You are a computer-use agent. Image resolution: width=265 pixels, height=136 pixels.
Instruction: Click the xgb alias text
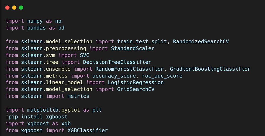(x=66, y=124)
